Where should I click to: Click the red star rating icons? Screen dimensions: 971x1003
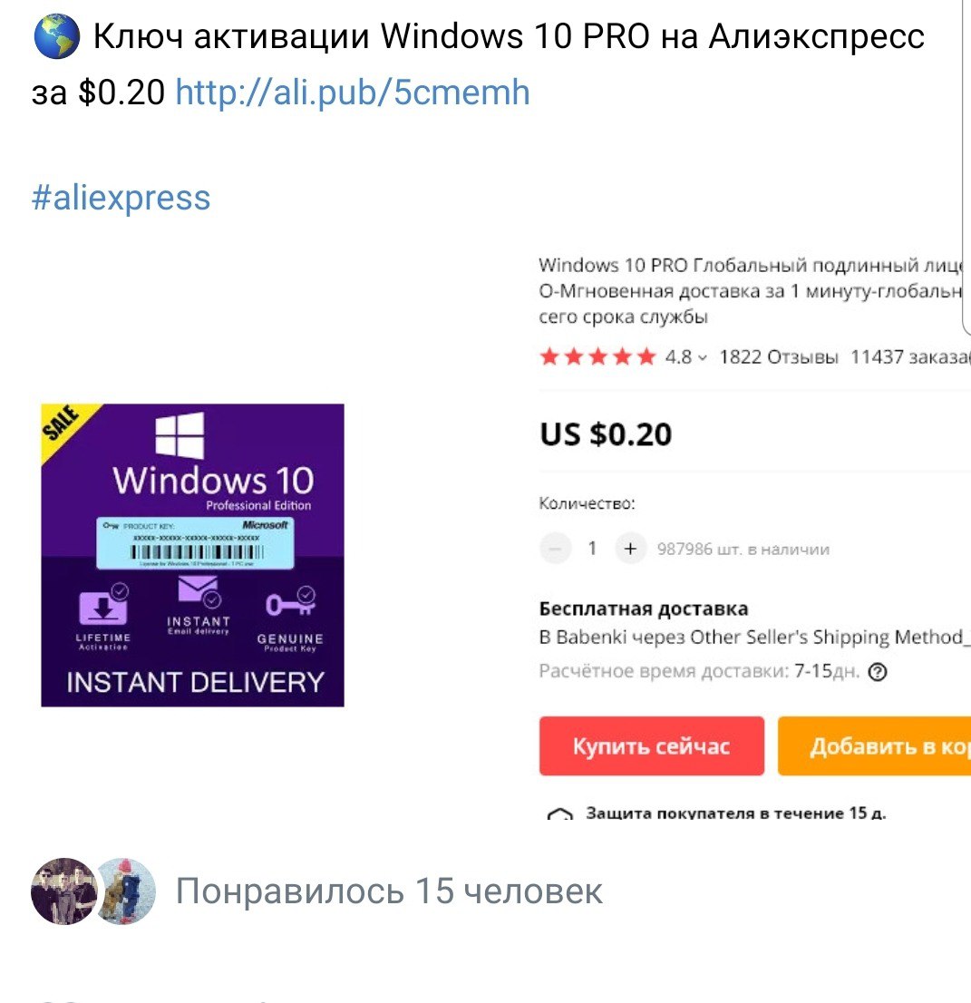click(598, 356)
